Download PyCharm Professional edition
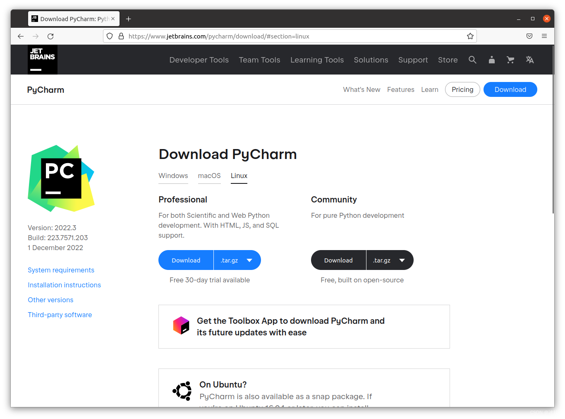This screenshot has height=419, width=565. click(186, 260)
